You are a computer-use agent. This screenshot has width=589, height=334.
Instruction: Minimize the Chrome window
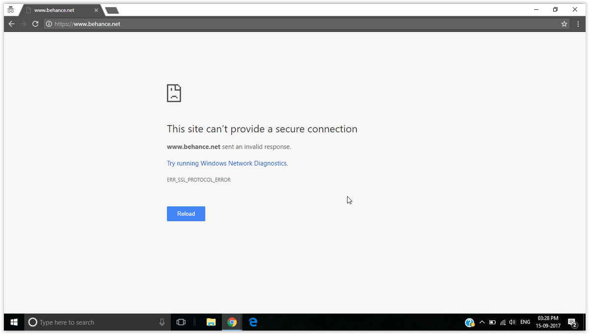[x=537, y=9]
